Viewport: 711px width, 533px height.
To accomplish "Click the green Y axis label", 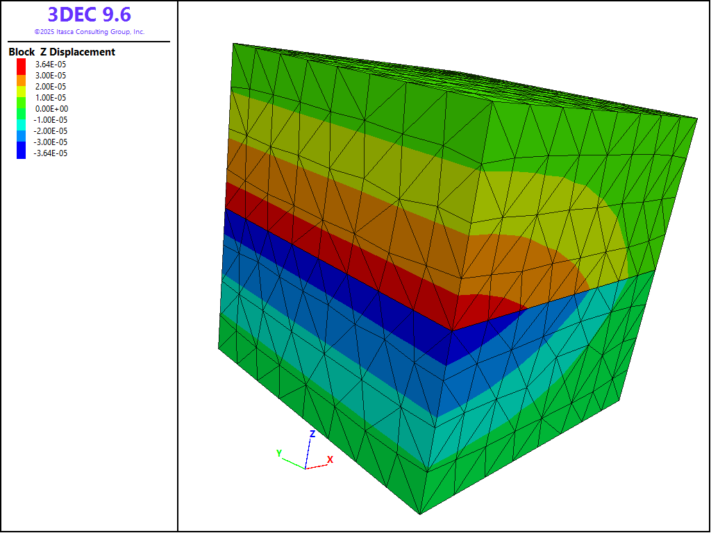I will pyautogui.click(x=279, y=453).
